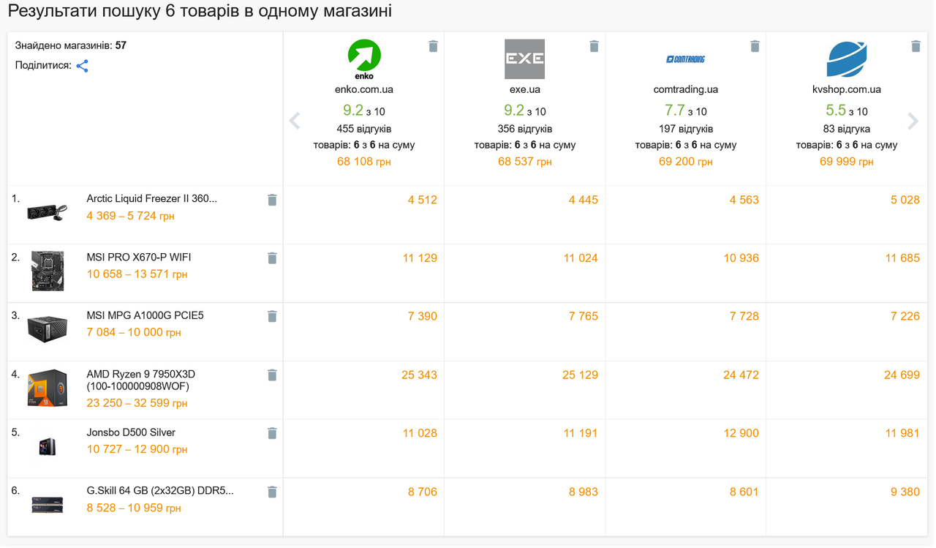Click exe.ua total 68 537 грн
Screen dimensions: 936x548
[x=525, y=162]
